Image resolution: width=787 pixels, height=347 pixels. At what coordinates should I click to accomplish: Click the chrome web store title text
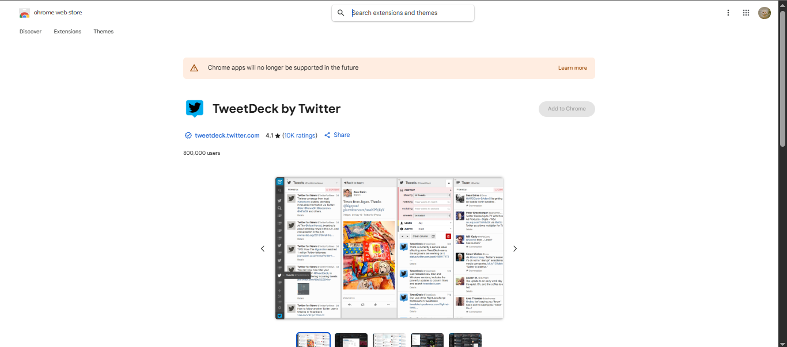click(58, 13)
